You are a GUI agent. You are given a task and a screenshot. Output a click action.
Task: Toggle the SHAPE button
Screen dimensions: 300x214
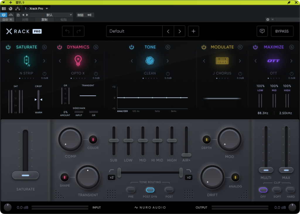(x=65, y=177)
